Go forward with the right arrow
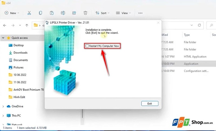Image resolution: width=216 pixels, height=131 pixels. click(13, 25)
